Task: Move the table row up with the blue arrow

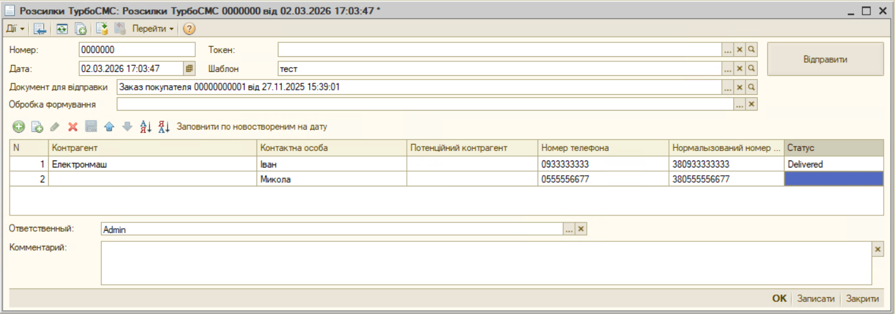Action: pyautogui.click(x=109, y=127)
